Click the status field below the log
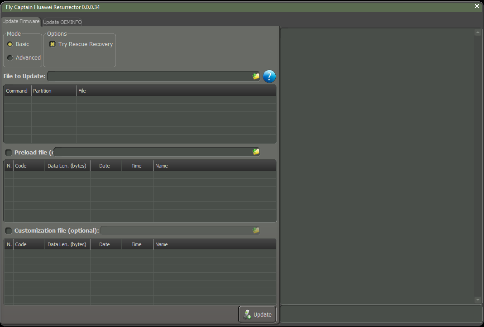 pos(382,314)
